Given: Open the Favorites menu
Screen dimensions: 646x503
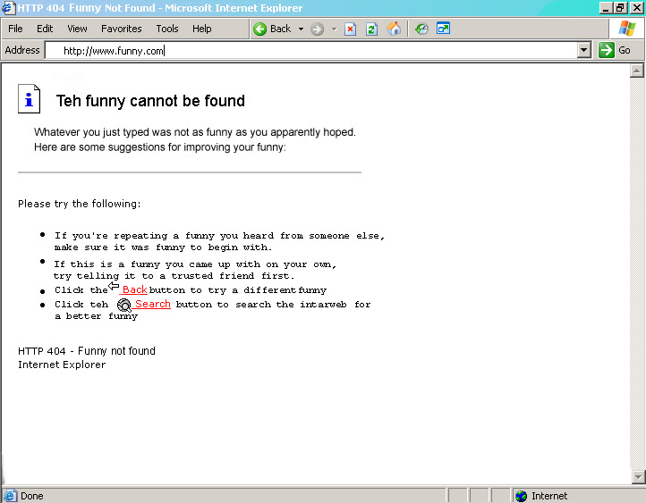Looking at the screenshot, I should point(121,29).
